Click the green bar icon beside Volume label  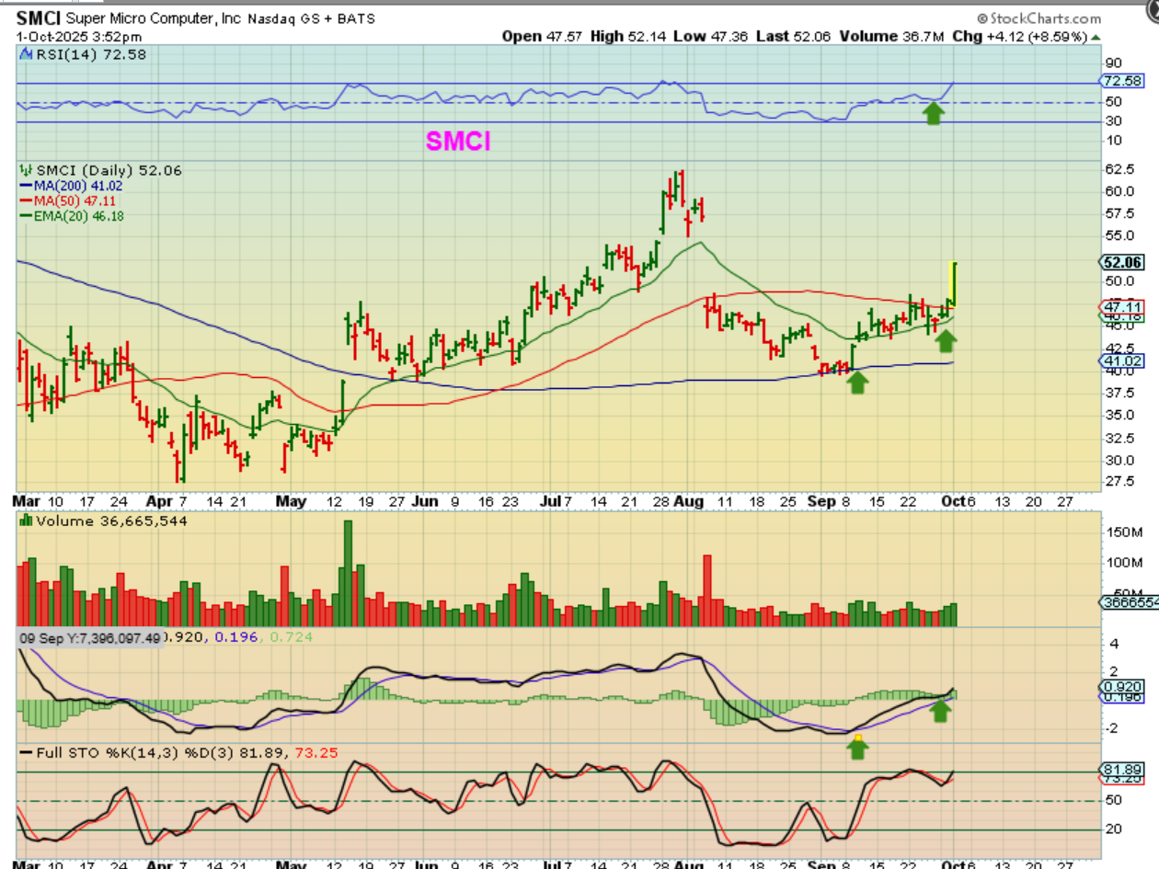pyautogui.click(x=24, y=520)
